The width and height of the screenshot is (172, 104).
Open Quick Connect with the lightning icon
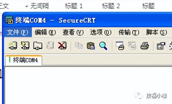[25, 45]
